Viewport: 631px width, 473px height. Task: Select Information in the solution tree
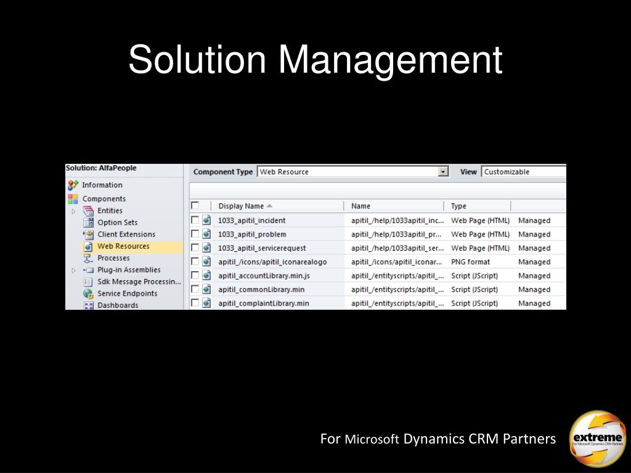point(102,185)
